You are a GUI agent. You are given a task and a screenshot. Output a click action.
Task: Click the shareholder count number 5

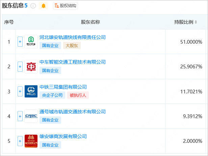(x=26, y=6)
